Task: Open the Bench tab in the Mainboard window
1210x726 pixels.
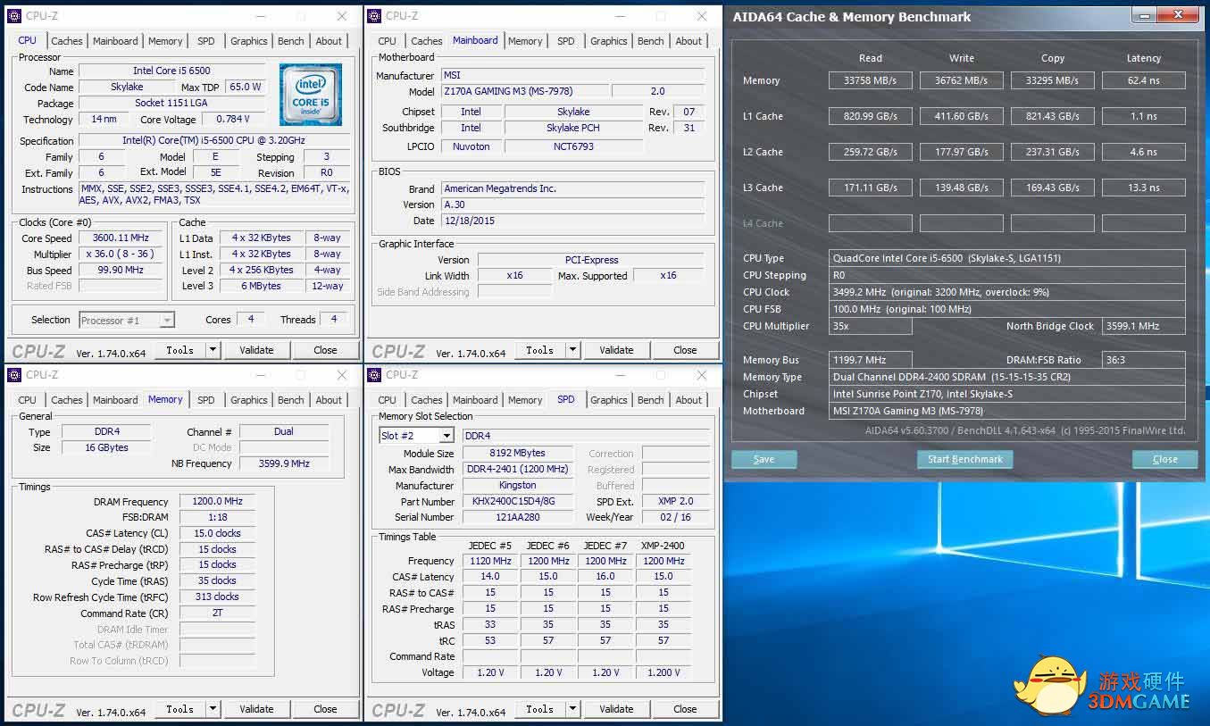Action: tap(650, 41)
